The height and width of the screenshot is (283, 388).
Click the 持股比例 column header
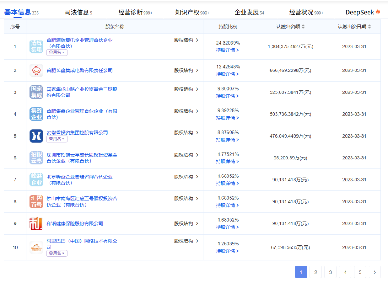click(x=228, y=27)
